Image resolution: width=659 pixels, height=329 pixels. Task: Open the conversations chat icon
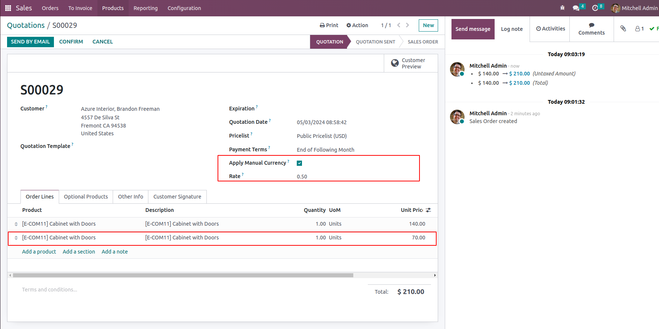tap(576, 8)
